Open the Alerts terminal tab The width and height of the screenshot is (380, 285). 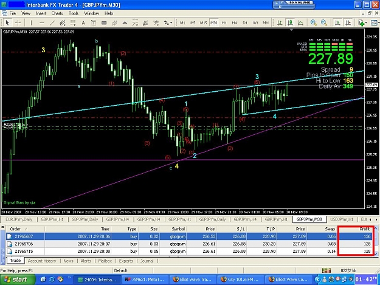(x=86, y=261)
